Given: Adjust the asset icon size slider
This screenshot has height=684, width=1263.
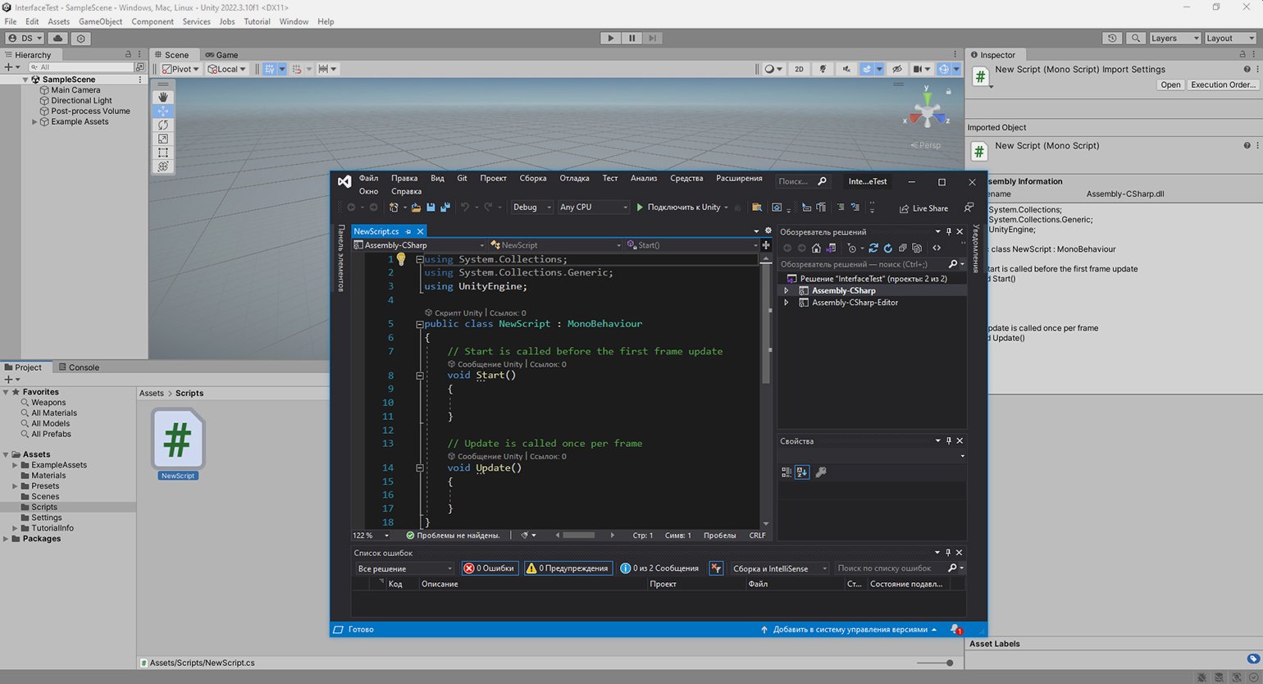Looking at the screenshot, I should point(949,663).
